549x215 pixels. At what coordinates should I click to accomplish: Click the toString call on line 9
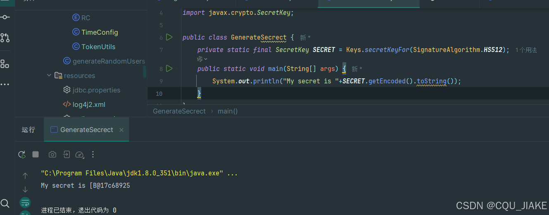click(432, 81)
